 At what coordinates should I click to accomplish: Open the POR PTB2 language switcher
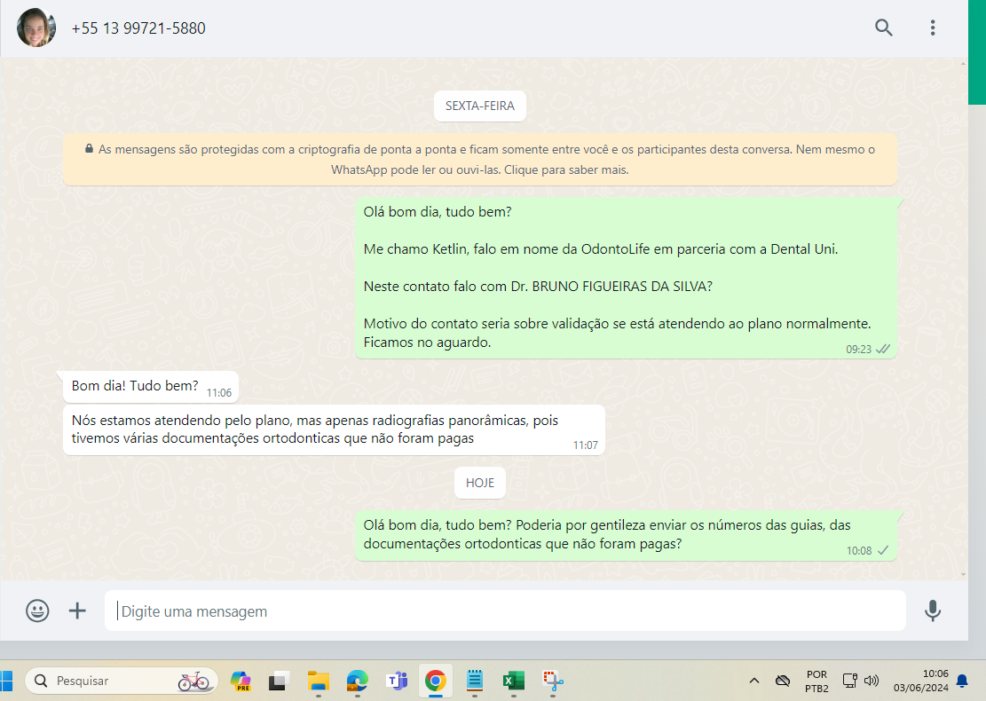[816, 681]
